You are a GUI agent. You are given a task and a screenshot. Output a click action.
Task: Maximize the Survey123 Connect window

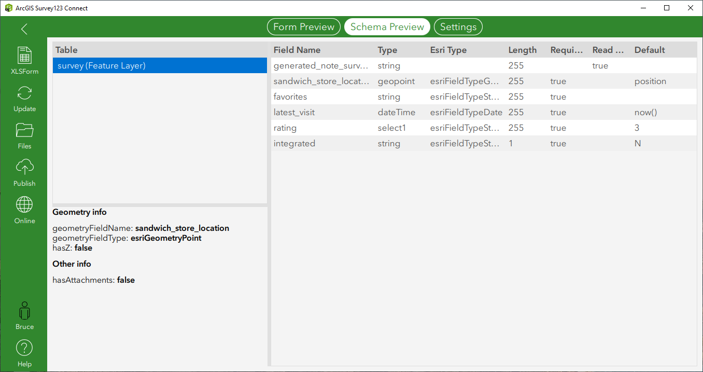click(x=667, y=8)
